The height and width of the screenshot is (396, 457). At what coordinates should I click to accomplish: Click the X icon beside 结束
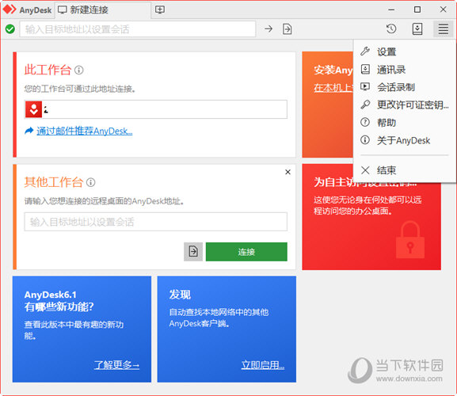pyautogui.click(x=365, y=169)
